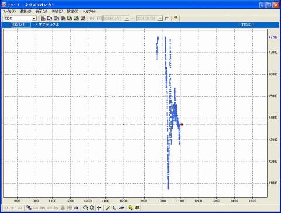Click the green chart-period toolbar icon
281x213 pixels.
click(76, 18)
